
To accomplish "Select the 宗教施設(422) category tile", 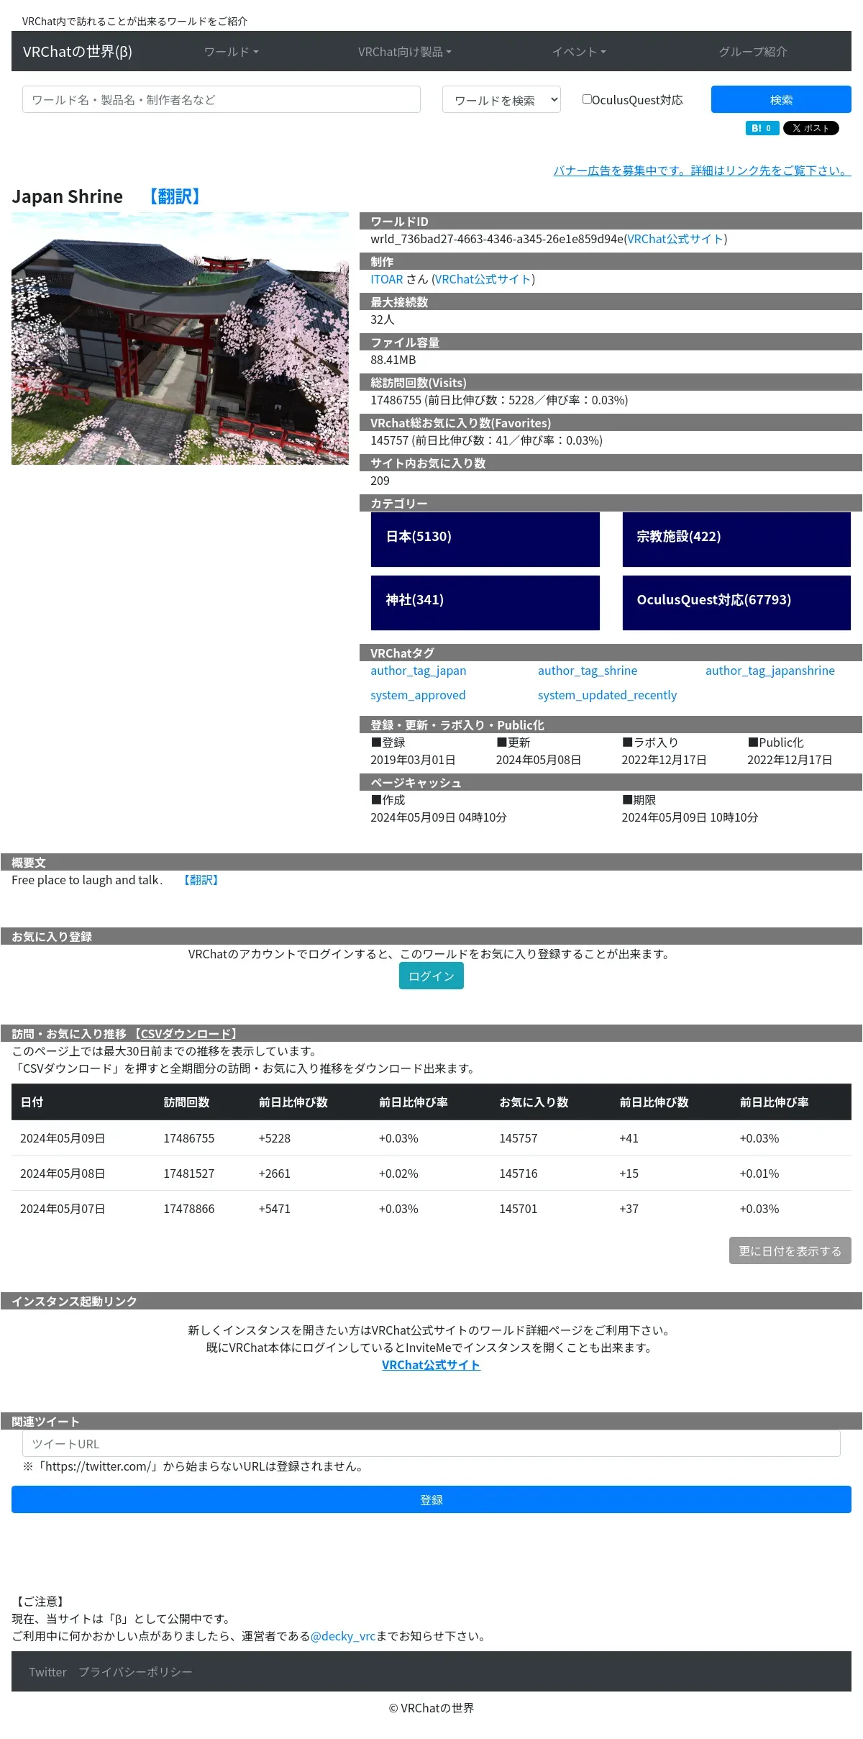I will point(736,540).
